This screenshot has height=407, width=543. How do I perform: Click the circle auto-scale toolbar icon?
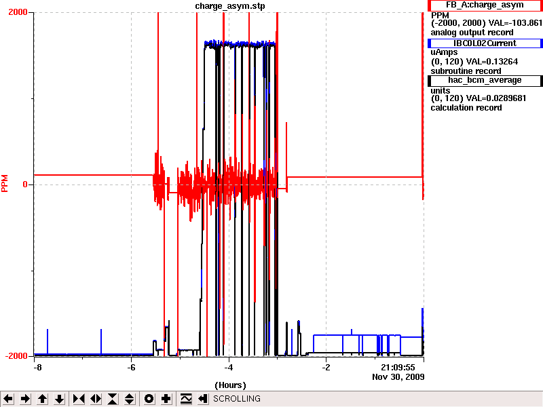coord(149,399)
